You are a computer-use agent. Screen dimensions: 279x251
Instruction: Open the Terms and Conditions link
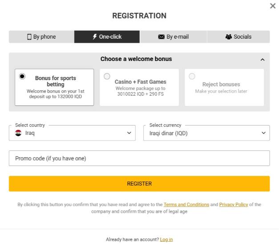[186, 205]
